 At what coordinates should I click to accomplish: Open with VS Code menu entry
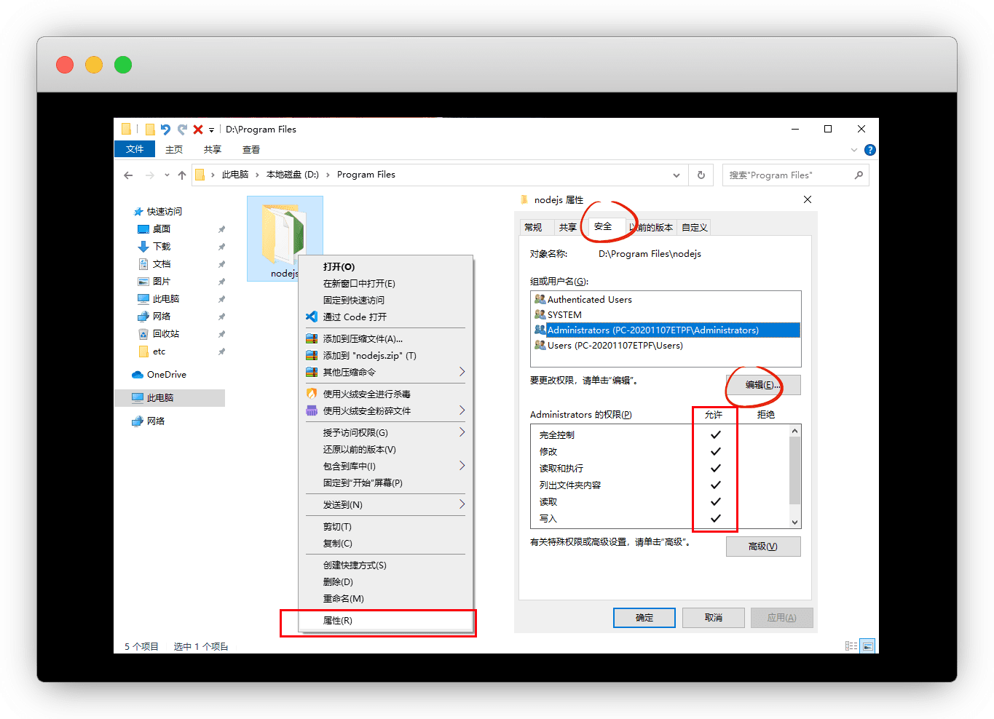click(x=355, y=317)
